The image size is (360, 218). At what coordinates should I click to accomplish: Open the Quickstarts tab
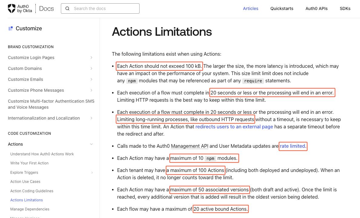[x=282, y=8]
